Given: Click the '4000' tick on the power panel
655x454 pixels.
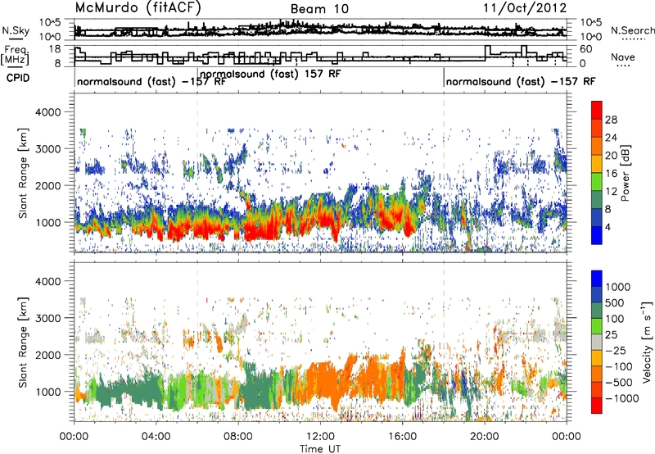Looking at the screenshot, I should (48, 112).
